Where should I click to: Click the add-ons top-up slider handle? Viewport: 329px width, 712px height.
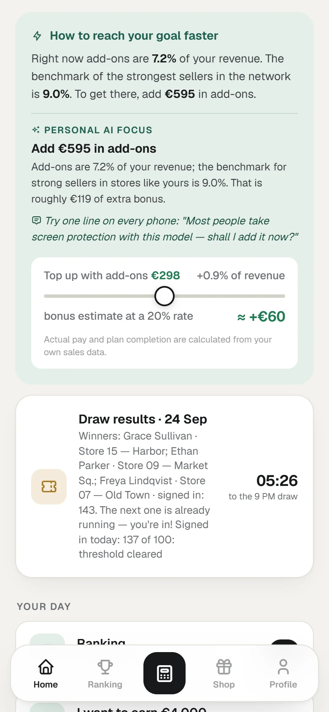pyautogui.click(x=164, y=296)
